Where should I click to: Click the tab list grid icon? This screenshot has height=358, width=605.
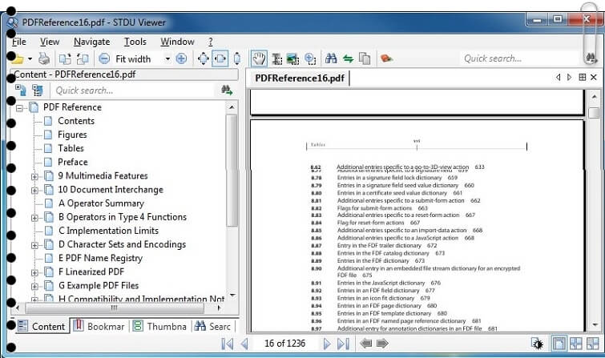(x=583, y=77)
